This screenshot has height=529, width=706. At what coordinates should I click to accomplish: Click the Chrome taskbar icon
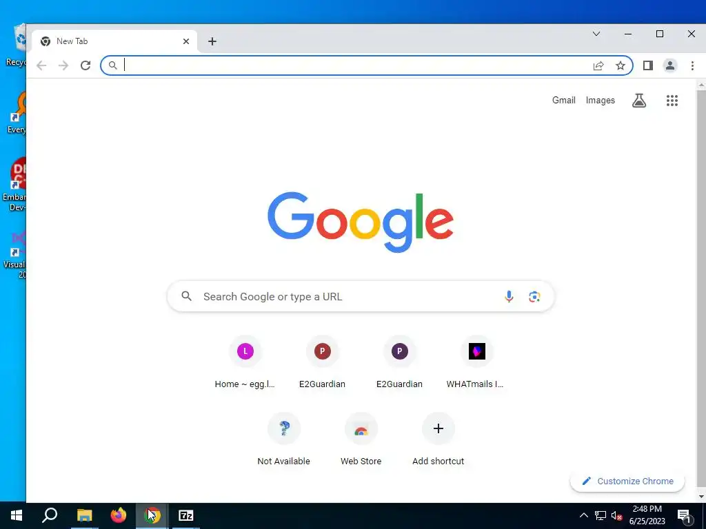[152, 515]
